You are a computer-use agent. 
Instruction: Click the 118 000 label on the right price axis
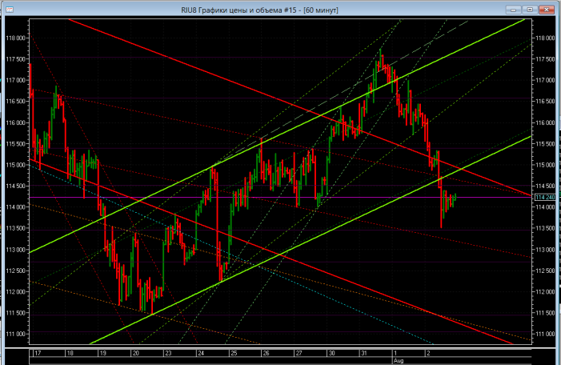(x=545, y=38)
